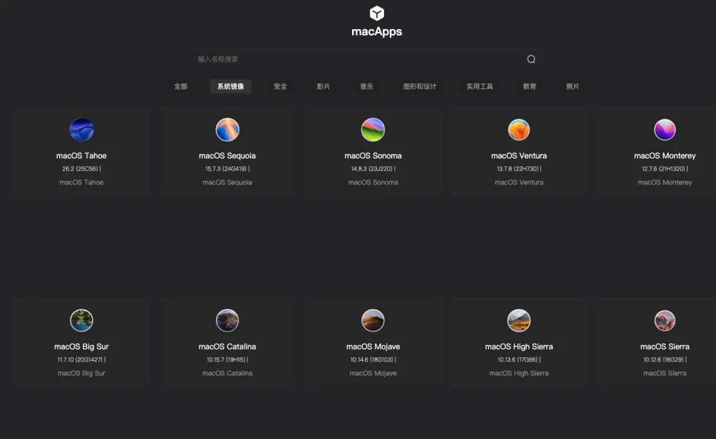Screen dimensions: 716x439
Task: Switch to the 教育 category tab
Action: (x=529, y=86)
